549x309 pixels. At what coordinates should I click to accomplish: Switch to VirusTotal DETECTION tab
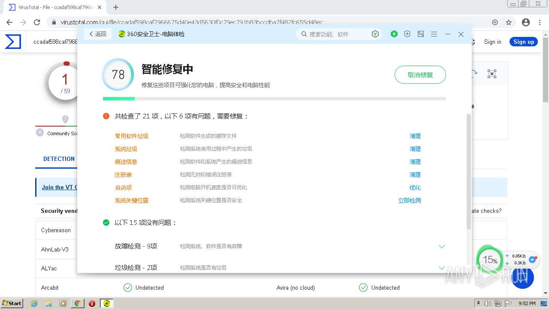(59, 159)
